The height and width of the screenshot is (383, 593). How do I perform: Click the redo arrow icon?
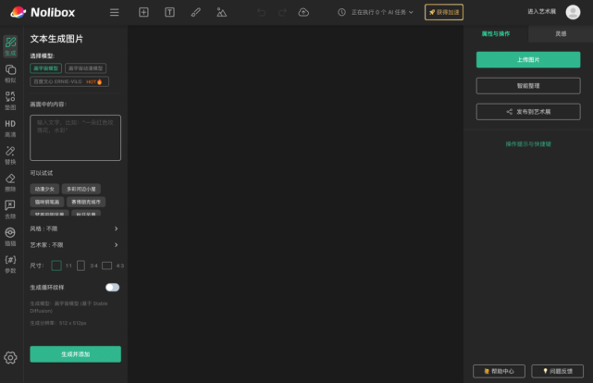tap(282, 12)
